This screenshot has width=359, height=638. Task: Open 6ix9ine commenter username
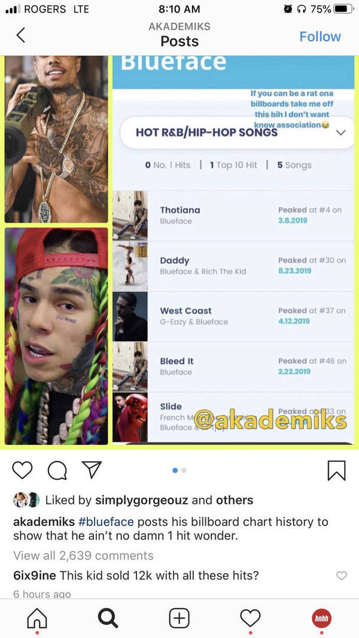[36, 575]
